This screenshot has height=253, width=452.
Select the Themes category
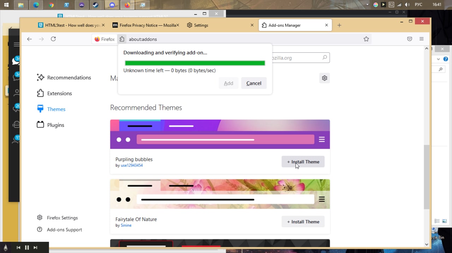click(x=51, y=109)
